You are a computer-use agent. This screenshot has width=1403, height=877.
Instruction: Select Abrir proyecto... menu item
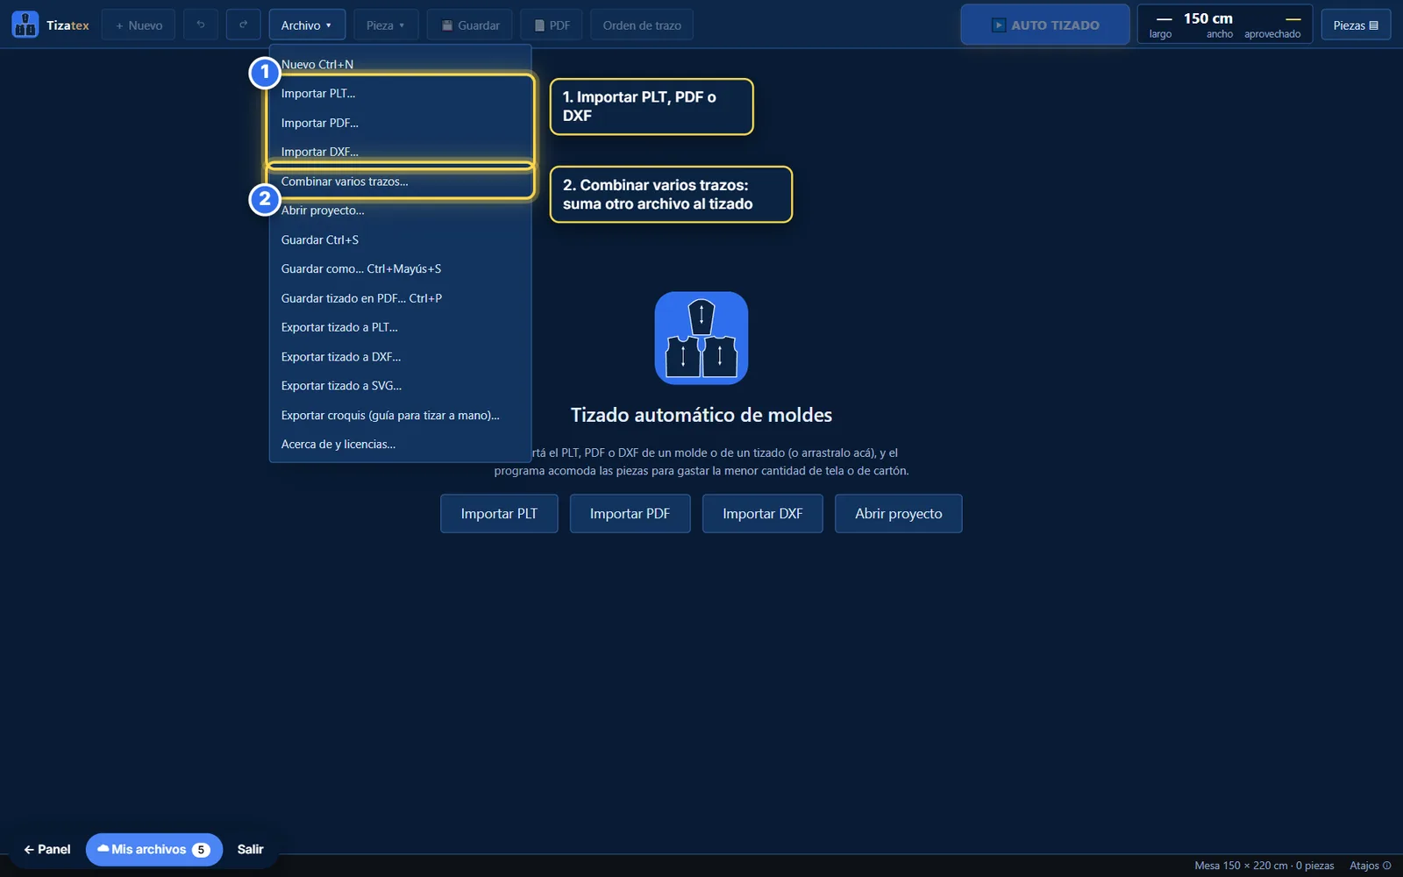(400, 210)
